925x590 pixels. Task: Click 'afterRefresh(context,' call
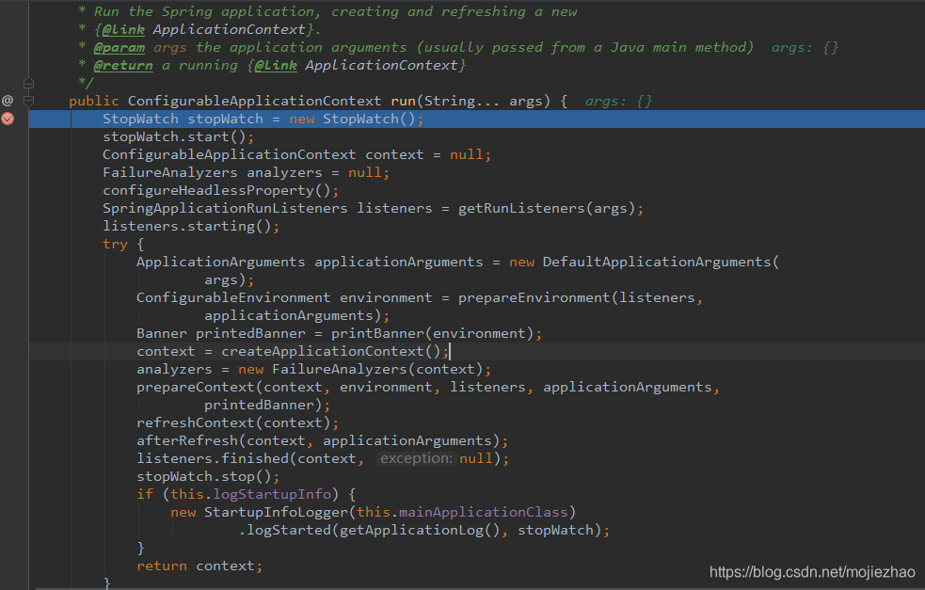[x=225, y=440]
